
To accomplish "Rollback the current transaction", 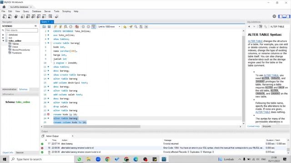I will point(88,27).
